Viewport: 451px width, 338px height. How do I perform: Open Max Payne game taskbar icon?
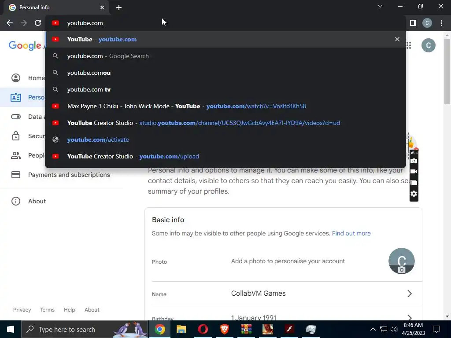268,329
